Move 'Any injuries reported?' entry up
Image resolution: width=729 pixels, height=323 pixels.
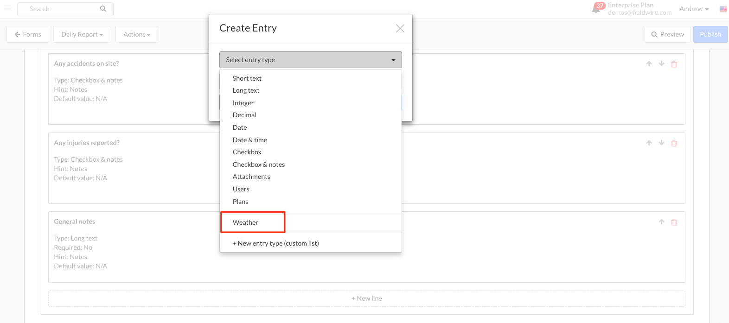(649, 143)
